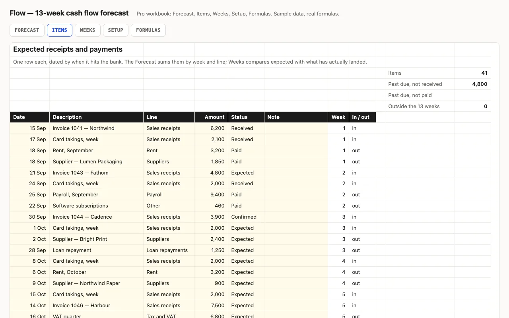Click the Note column header
This screenshot has width=509, height=318.
tap(296, 117)
